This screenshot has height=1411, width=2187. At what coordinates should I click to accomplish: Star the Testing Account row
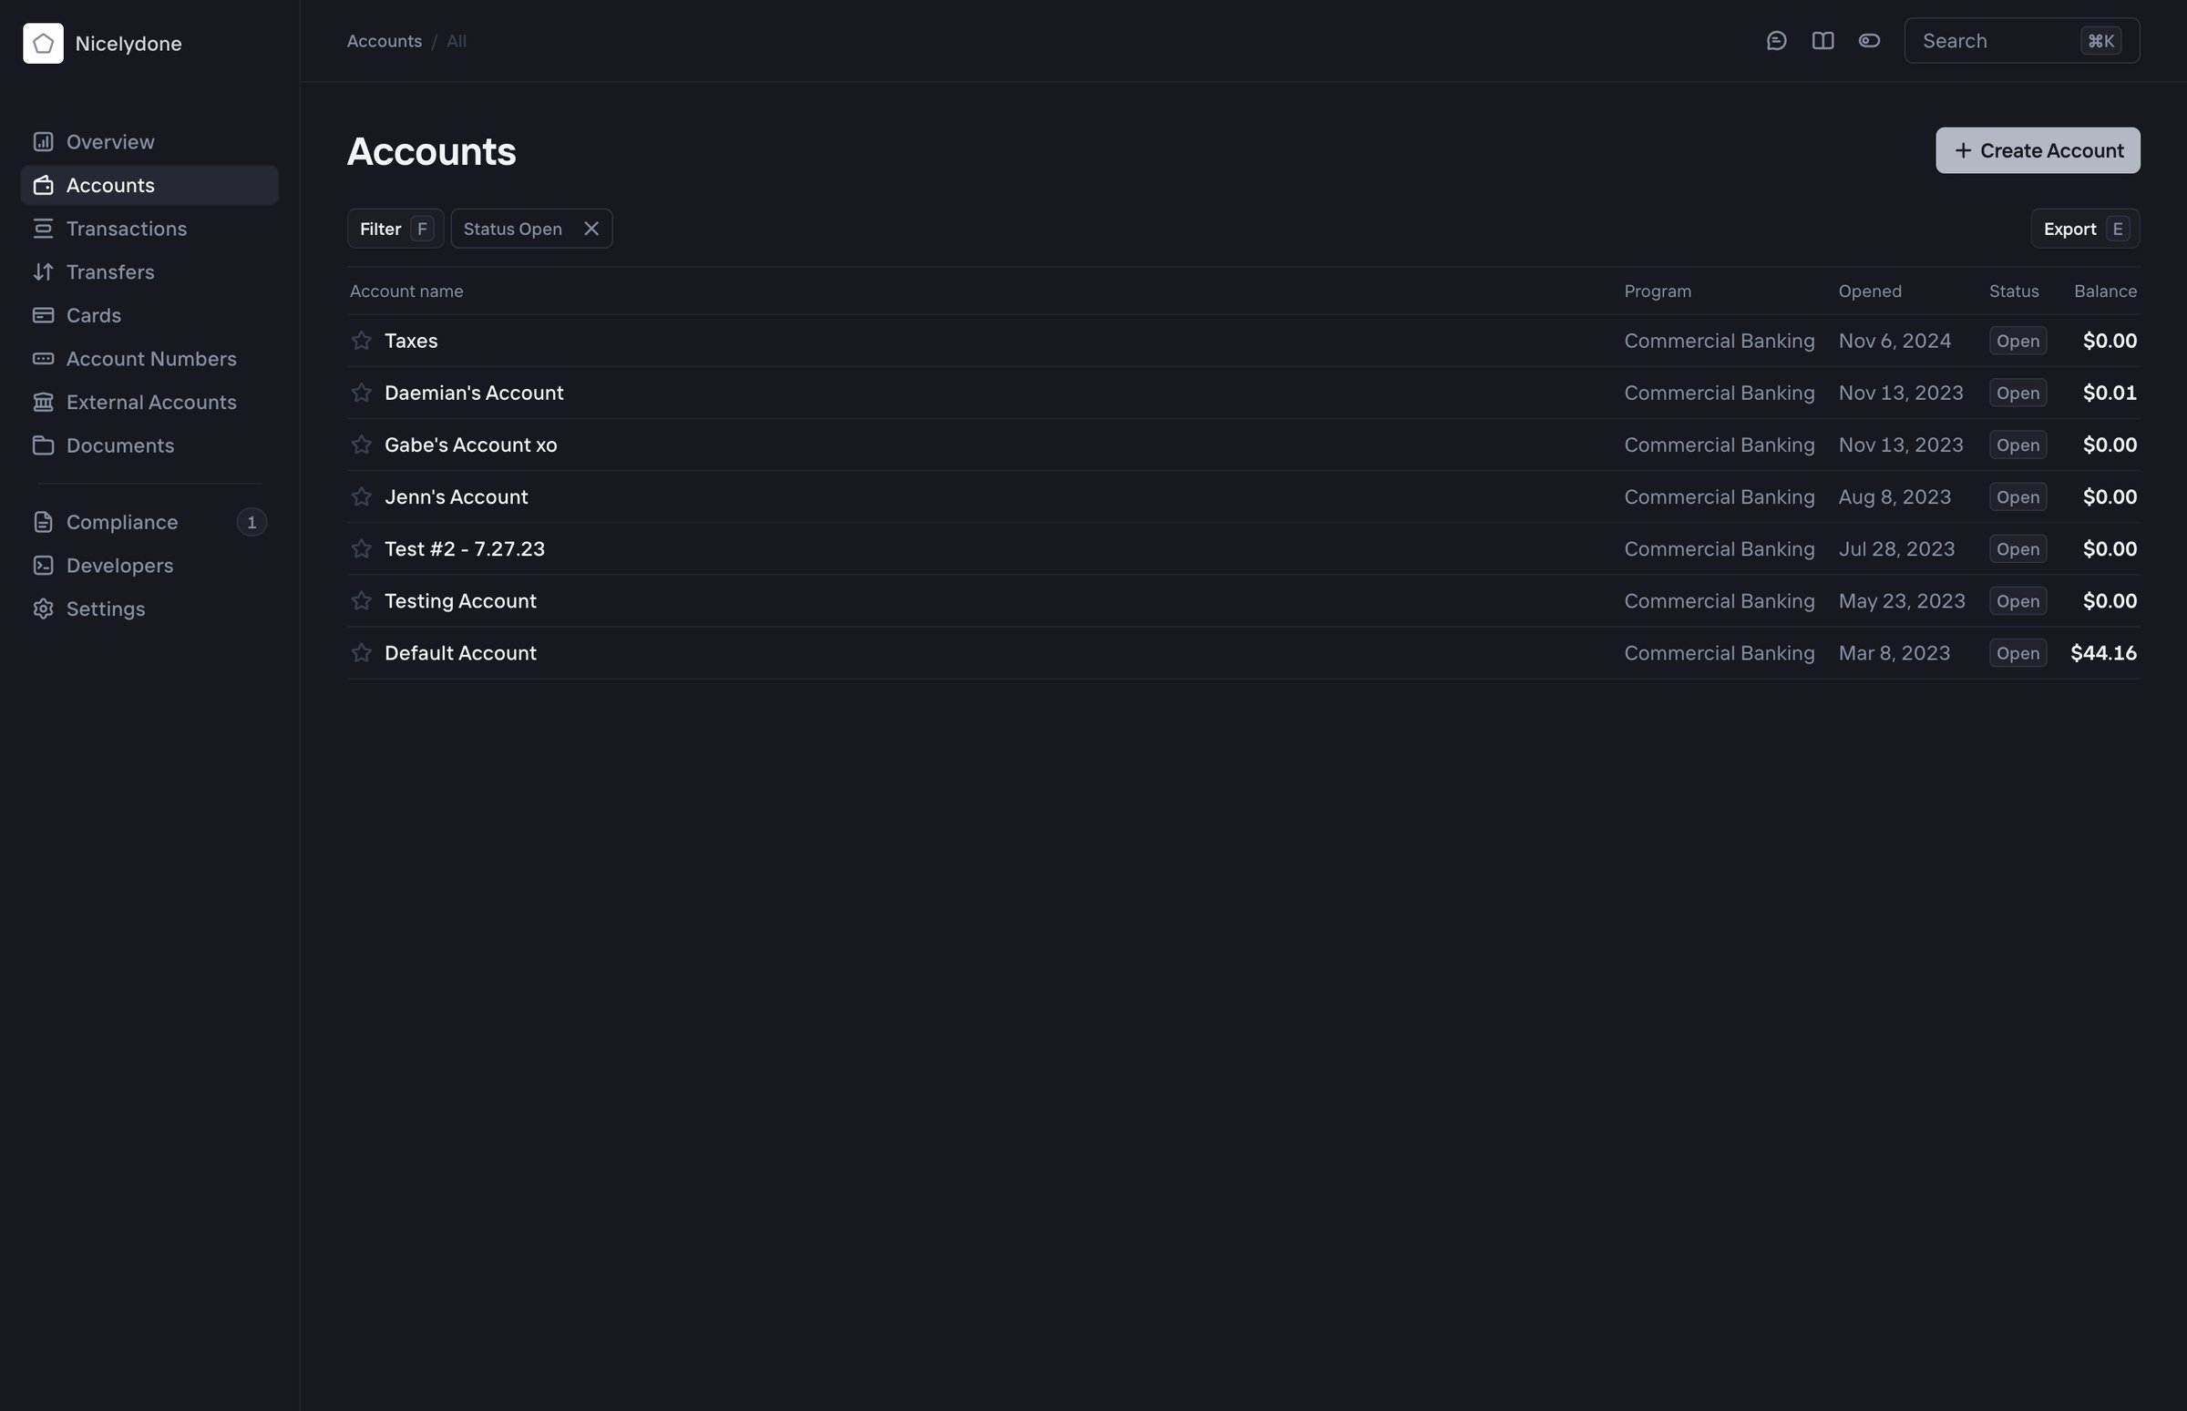pos(361,601)
